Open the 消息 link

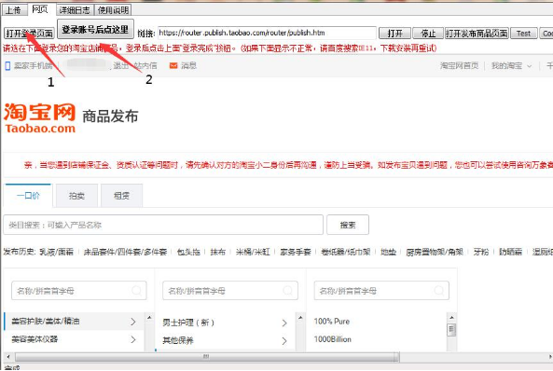[x=188, y=65]
